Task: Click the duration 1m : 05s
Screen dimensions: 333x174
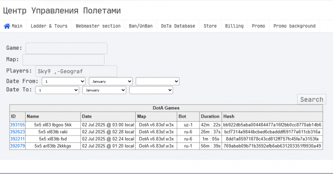Action: click(x=211, y=139)
